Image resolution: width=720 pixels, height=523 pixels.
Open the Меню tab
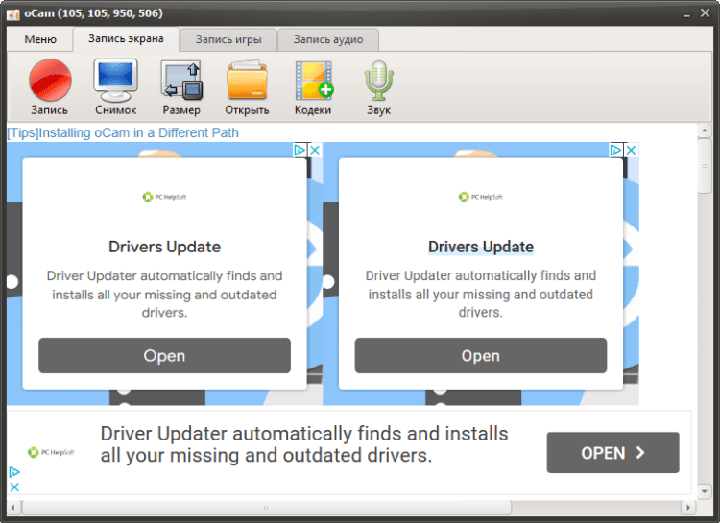tap(40, 39)
